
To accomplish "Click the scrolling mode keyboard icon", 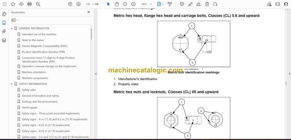I will 170,4.
